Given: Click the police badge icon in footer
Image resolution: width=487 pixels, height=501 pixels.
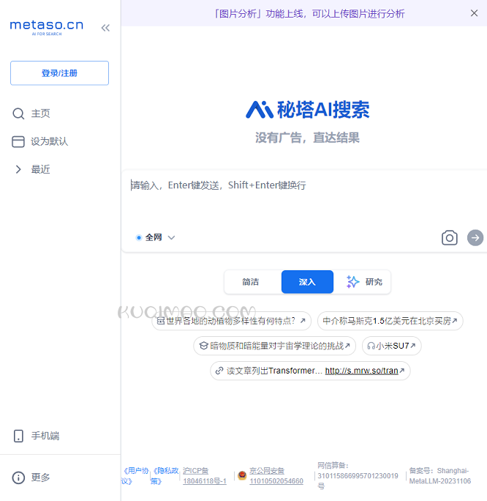Looking at the screenshot, I should pos(242,475).
